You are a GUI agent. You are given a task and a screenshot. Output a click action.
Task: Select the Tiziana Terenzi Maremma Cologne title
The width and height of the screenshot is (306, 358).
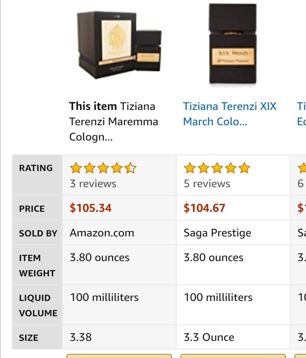[x=113, y=121]
